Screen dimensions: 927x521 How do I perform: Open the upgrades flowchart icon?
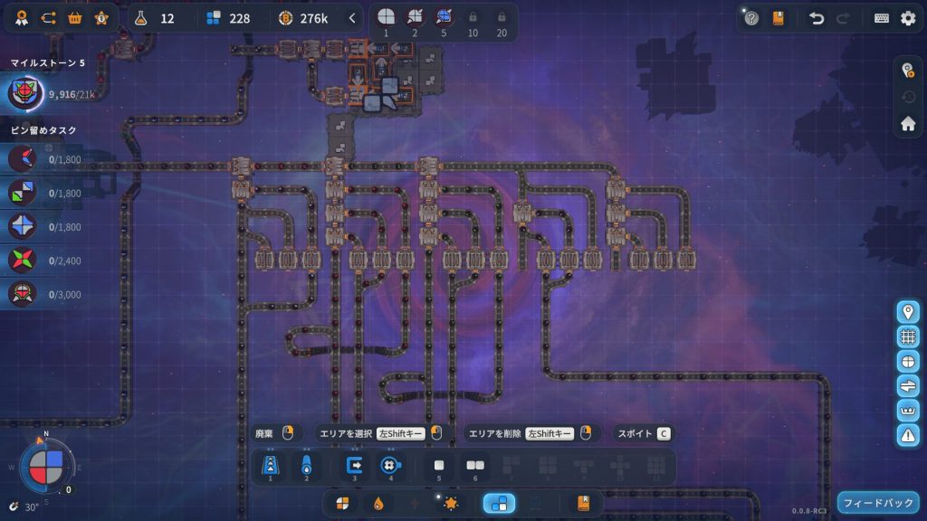49,17
